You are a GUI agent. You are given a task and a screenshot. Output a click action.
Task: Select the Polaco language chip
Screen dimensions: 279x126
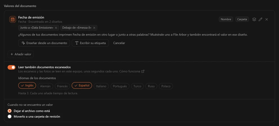pyautogui.click(x=166, y=86)
